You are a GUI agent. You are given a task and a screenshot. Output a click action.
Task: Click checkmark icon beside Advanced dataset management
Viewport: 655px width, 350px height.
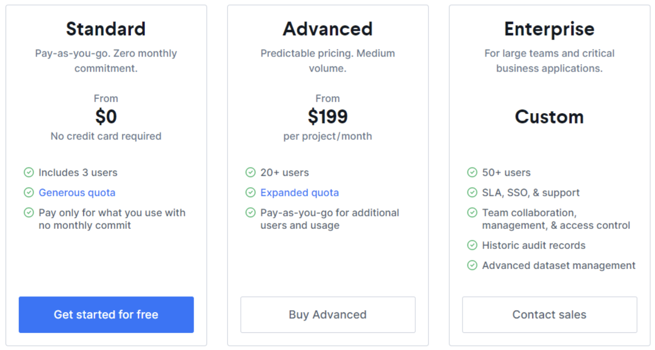pyautogui.click(x=472, y=265)
